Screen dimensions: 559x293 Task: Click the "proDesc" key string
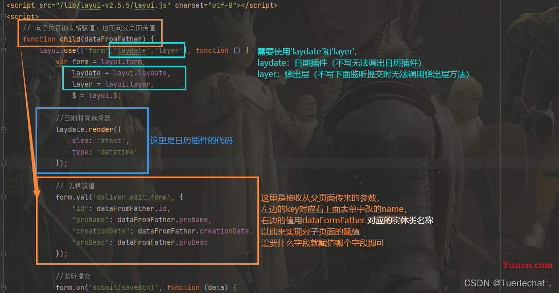pyautogui.click(x=90, y=243)
